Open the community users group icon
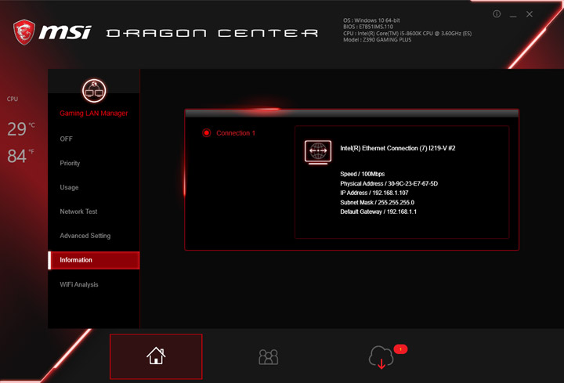 (x=269, y=356)
